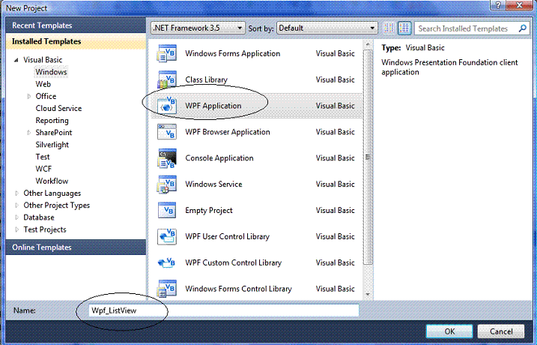Expand the Office tree node

tap(28, 96)
